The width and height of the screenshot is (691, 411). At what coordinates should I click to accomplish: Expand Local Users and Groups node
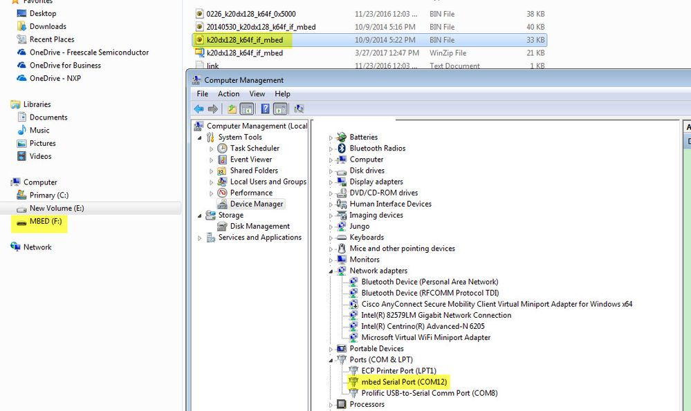pos(211,182)
